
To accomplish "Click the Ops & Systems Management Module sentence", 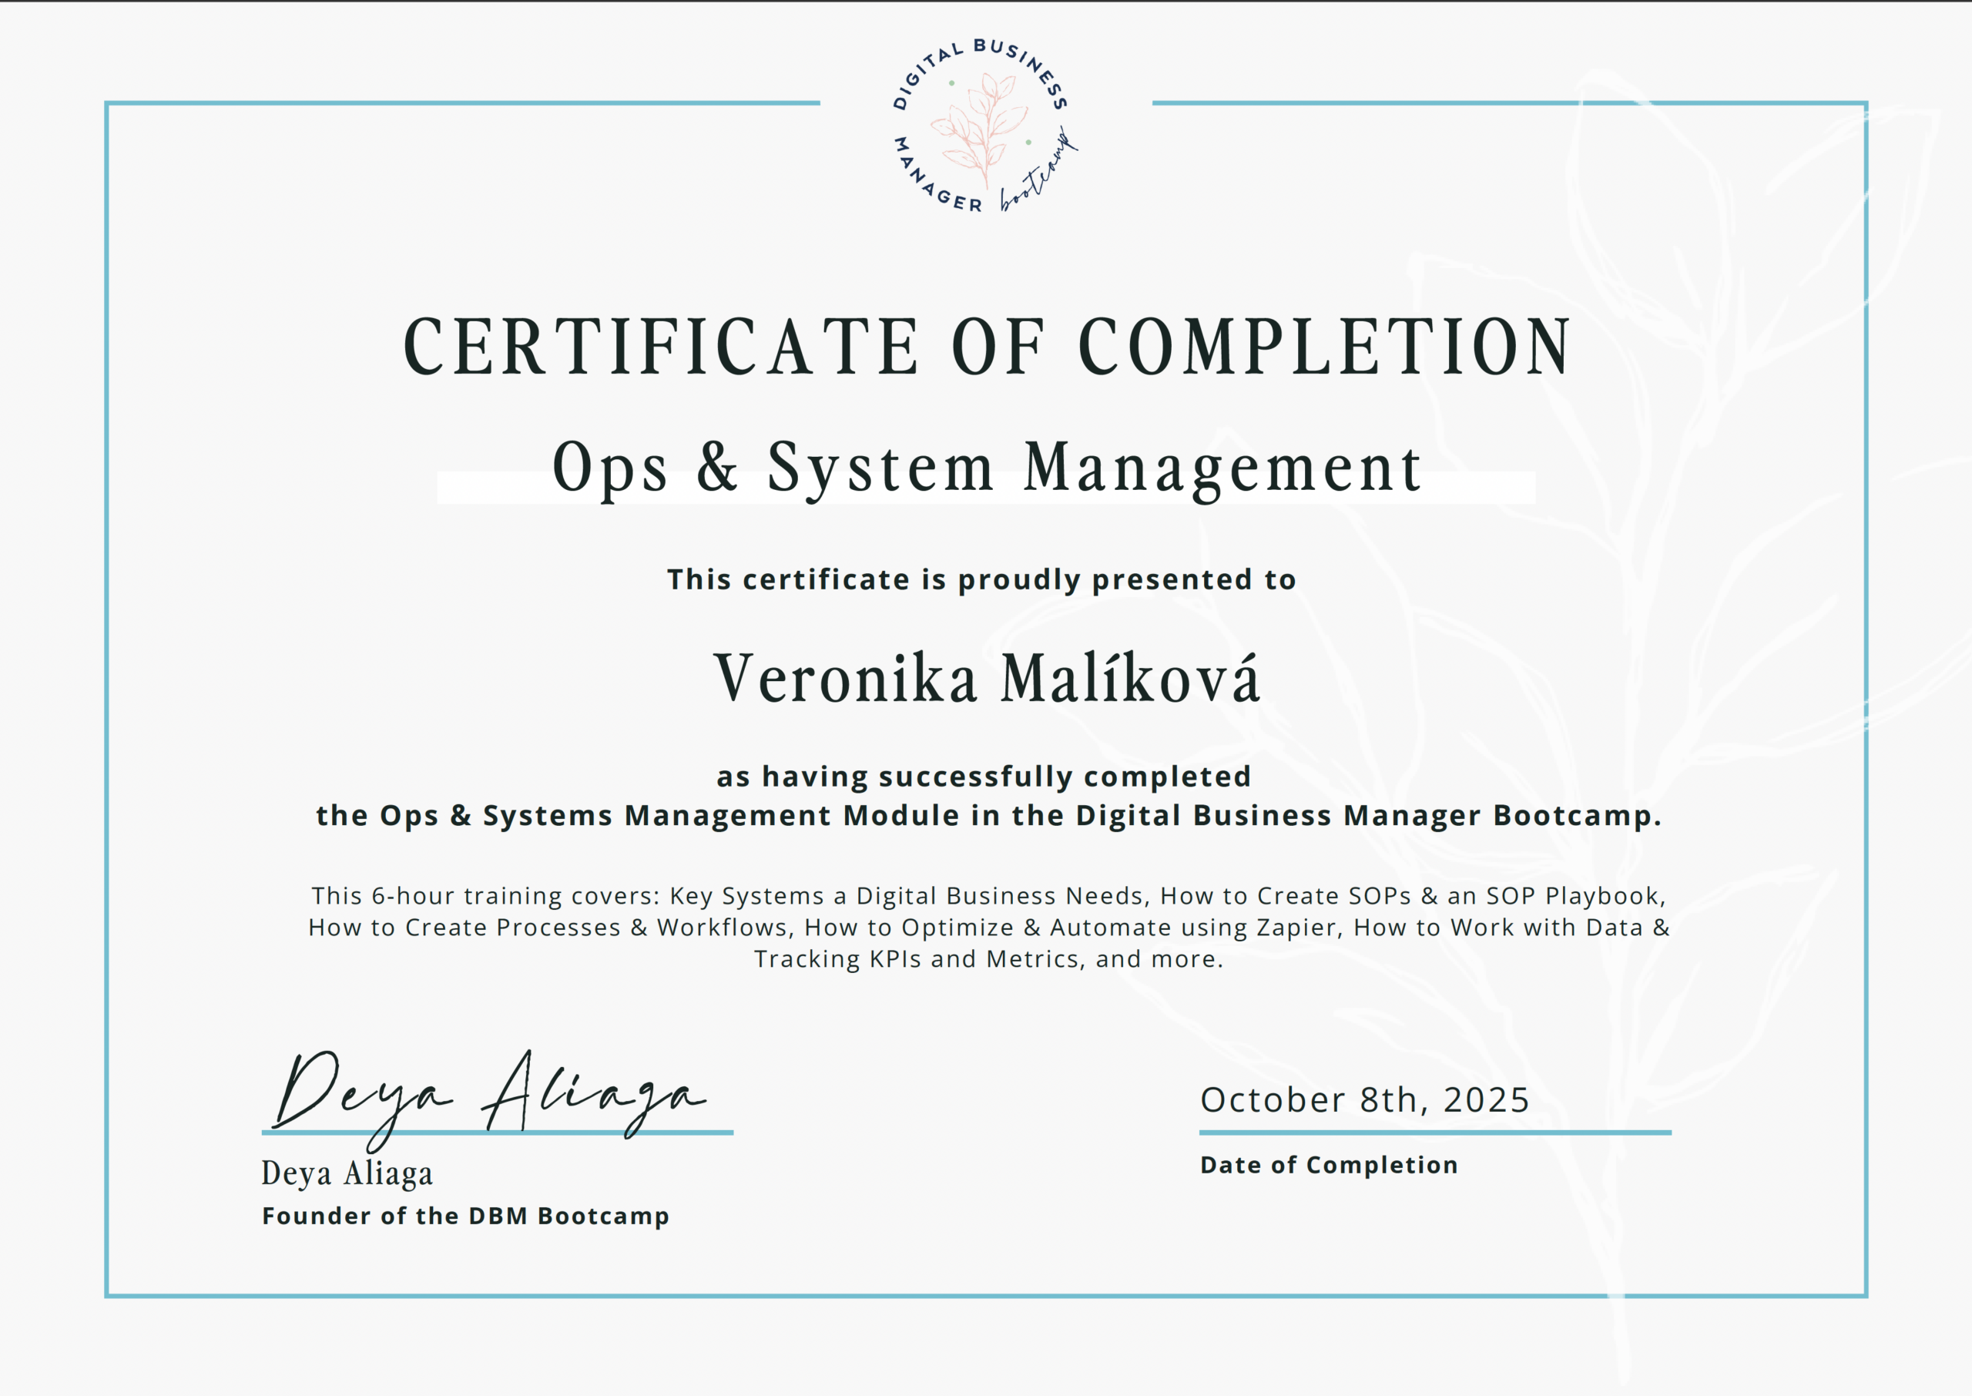I will click(x=988, y=815).
